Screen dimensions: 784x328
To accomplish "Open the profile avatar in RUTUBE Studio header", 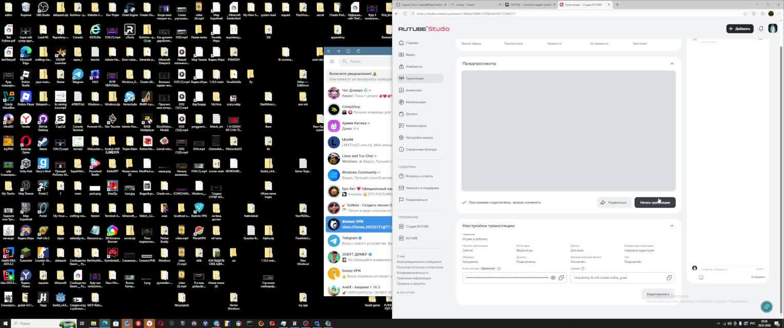I will pyautogui.click(x=773, y=29).
